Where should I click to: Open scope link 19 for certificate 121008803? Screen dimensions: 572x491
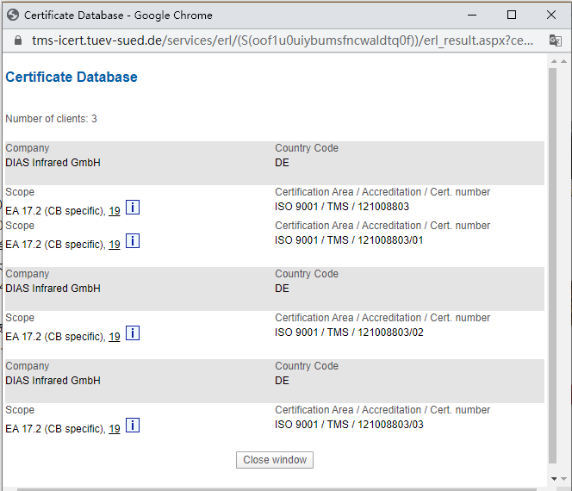pos(114,211)
